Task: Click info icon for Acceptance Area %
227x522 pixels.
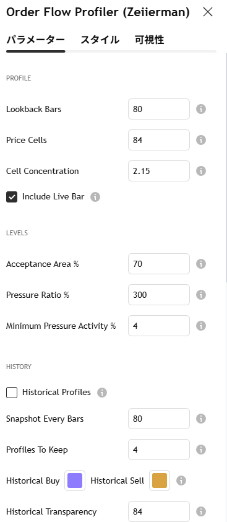Action: coord(201,264)
